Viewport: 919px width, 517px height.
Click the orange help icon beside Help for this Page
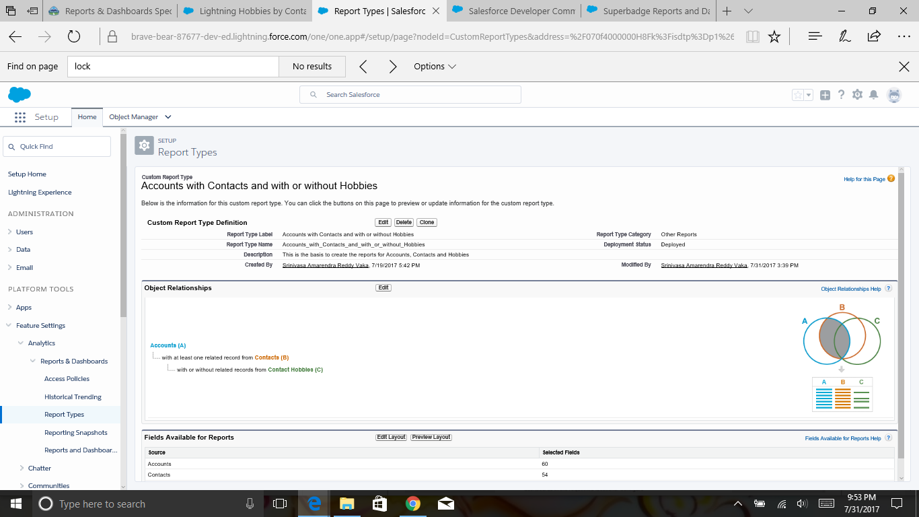pyautogui.click(x=891, y=178)
